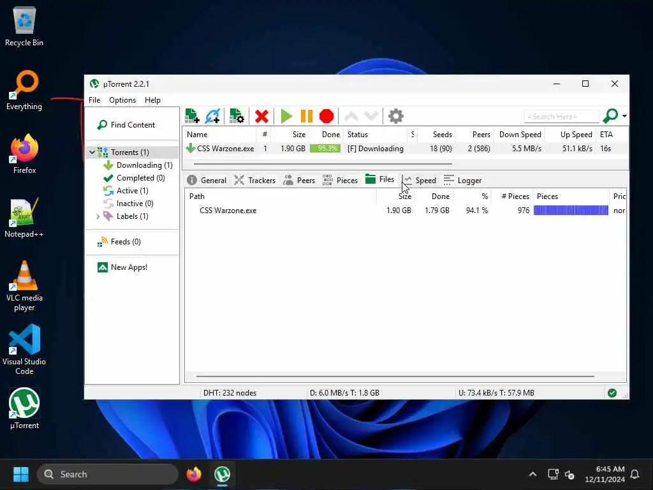This screenshot has height=490, width=653.
Task: Switch to the Pieces tab
Action: [x=341, y=181]
